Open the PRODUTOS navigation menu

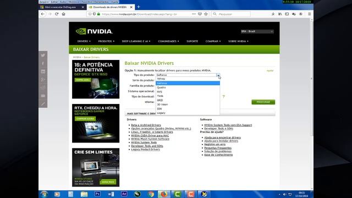point(106,41)
